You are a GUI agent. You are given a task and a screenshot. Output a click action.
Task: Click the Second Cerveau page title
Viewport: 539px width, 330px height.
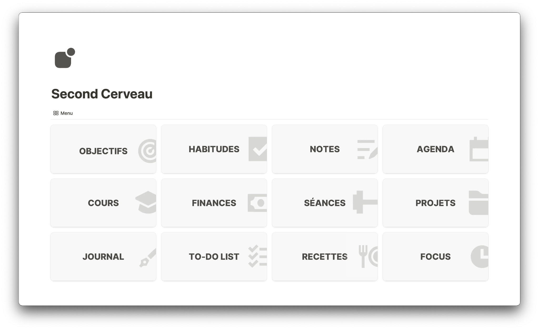[102, 94]
